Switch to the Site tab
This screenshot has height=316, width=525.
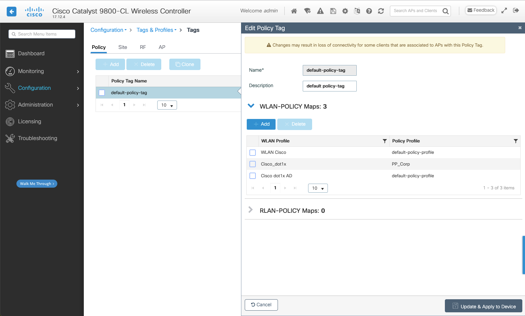point(123,47)
